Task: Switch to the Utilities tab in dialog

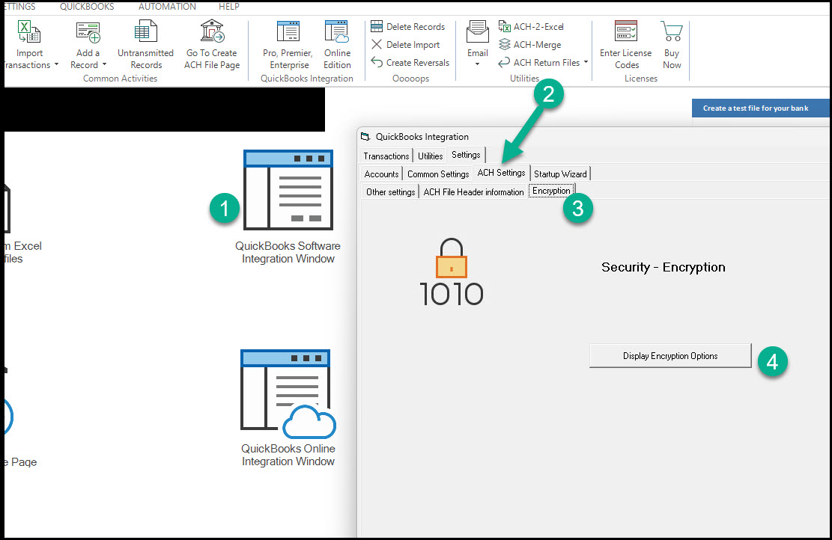Action: (x=431, y=156)
